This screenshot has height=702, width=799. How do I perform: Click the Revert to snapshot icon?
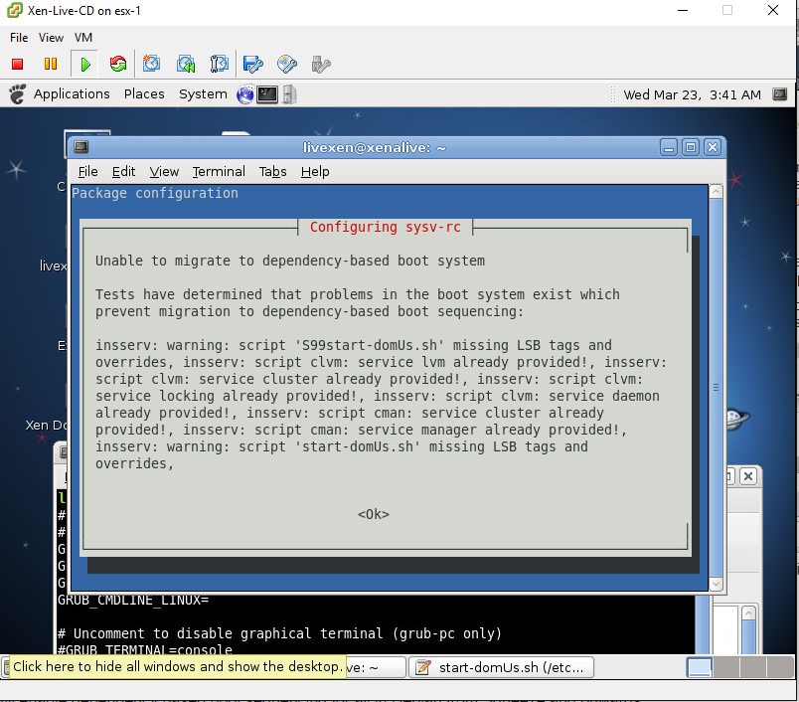point(186,65)
